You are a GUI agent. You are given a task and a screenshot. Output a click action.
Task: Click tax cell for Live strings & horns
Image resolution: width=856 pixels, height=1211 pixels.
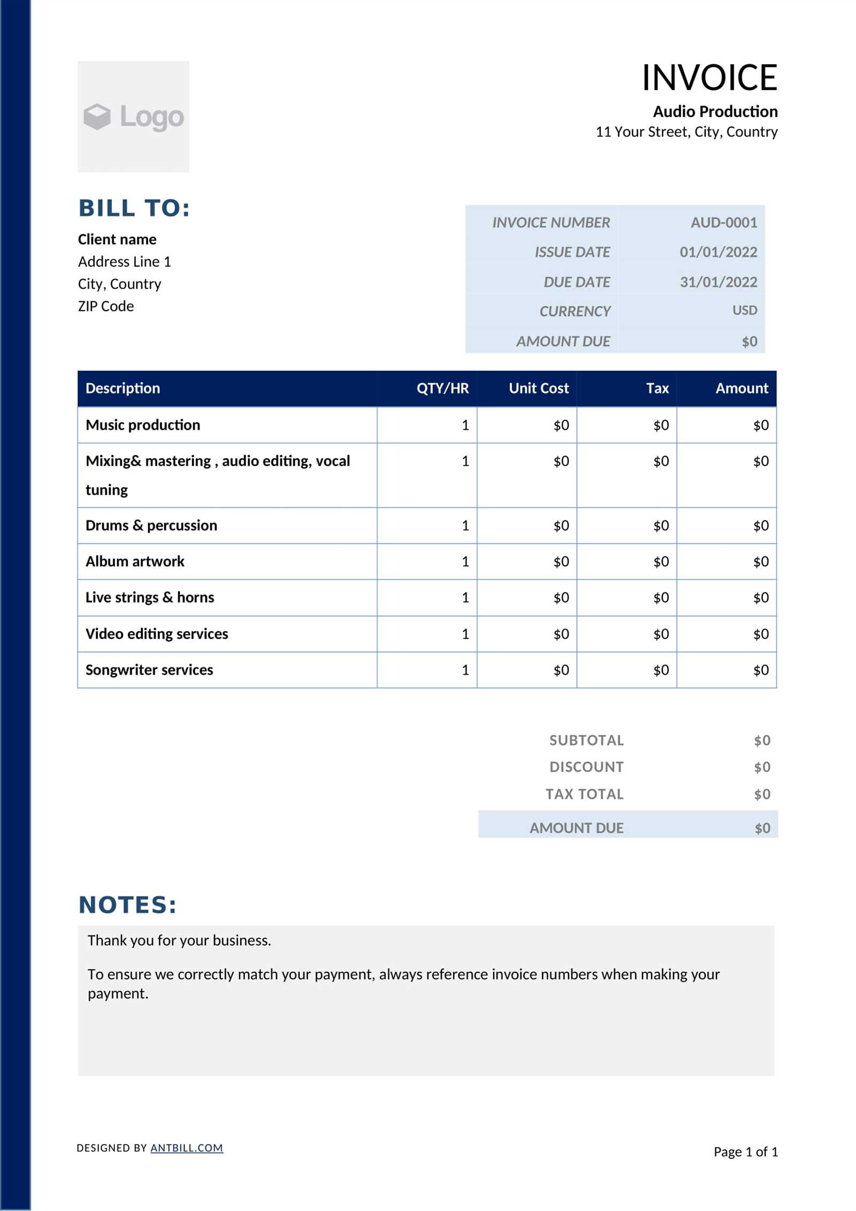coord(626,597)
